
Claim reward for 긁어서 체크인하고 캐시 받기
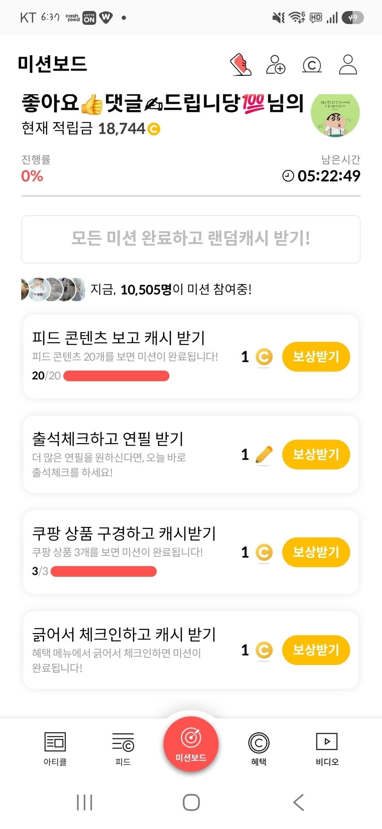[316, 650]
